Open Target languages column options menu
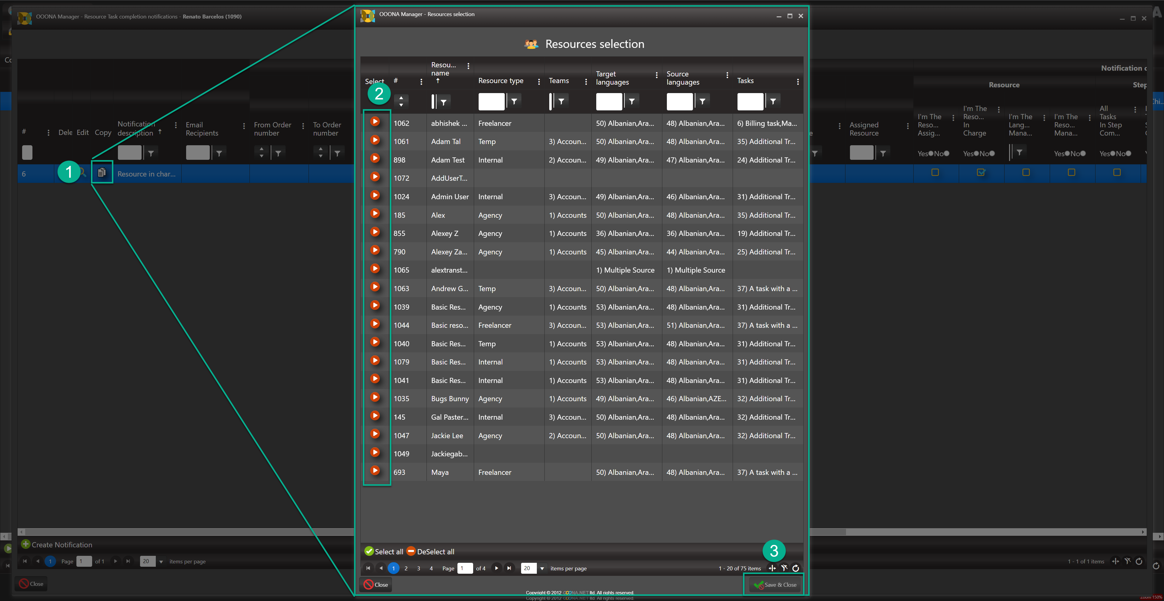Screen dimensions: 1164x601 (x=656, y=76)
